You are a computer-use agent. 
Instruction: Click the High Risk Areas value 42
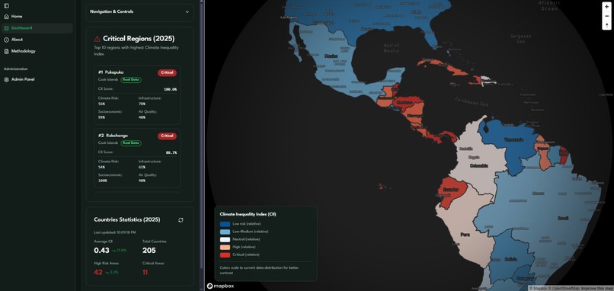point(98,272)
